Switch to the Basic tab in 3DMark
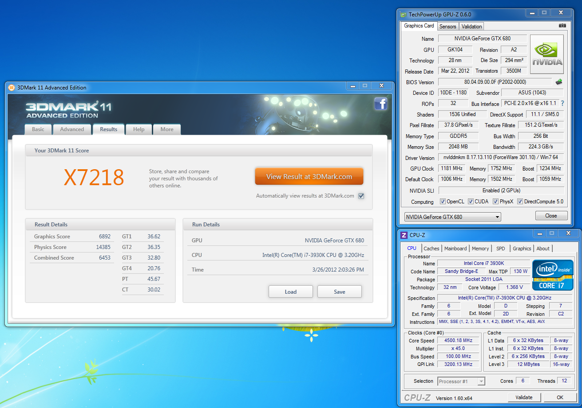The width and height of the screenshot is (582, 408). (x=38, y=129)
